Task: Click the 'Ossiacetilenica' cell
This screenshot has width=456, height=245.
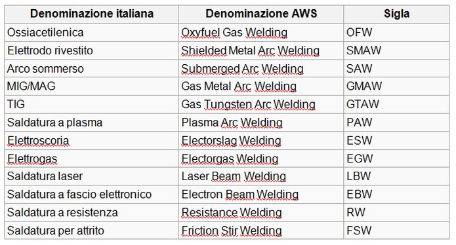Action: click(92, 32)
